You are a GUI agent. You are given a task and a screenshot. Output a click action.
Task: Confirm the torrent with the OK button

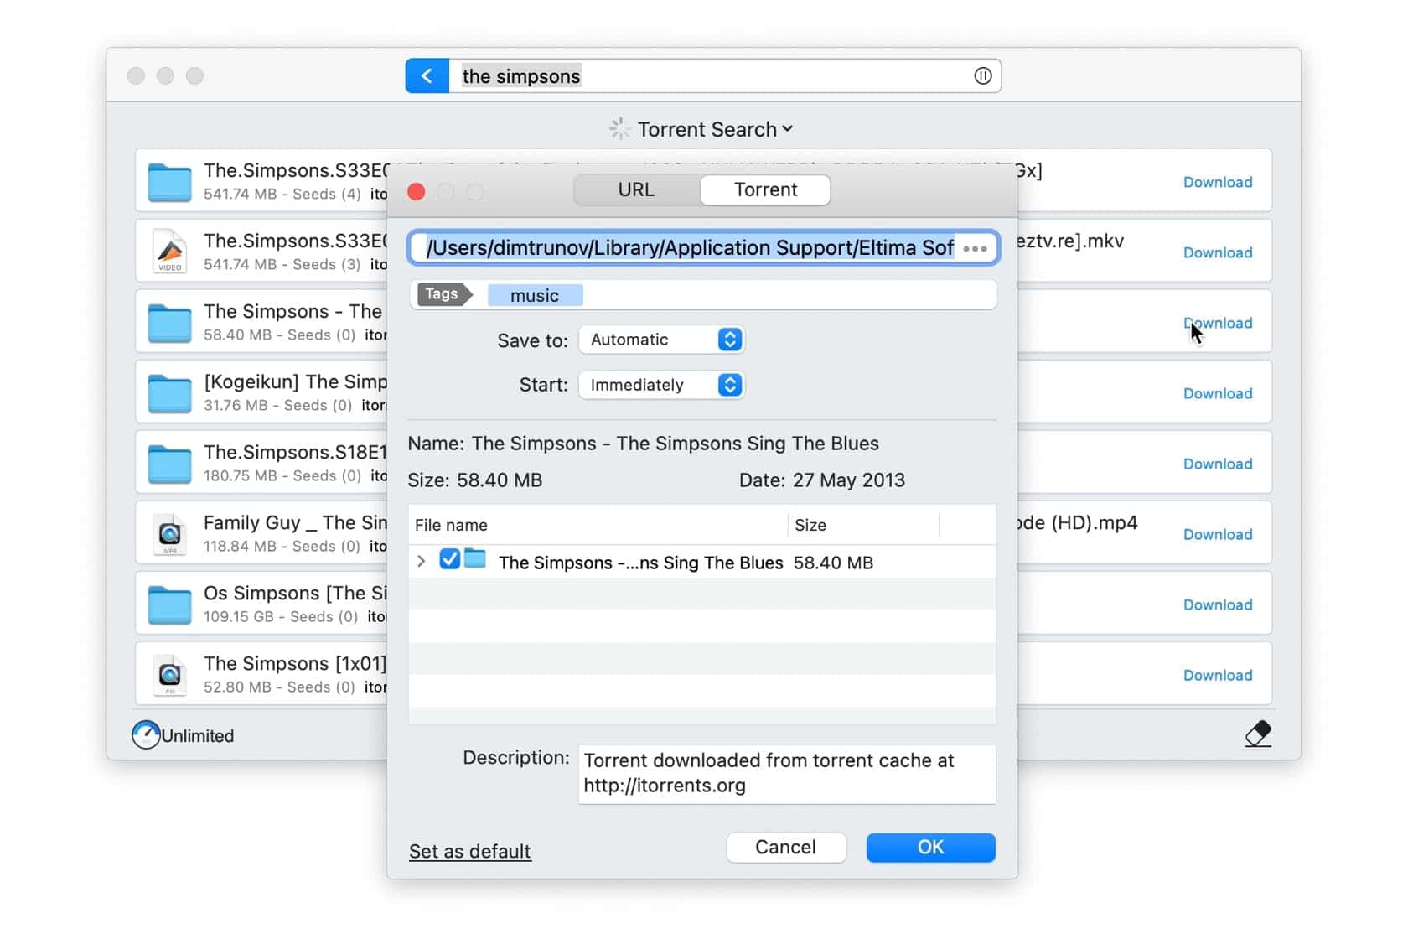click(930, 848)
